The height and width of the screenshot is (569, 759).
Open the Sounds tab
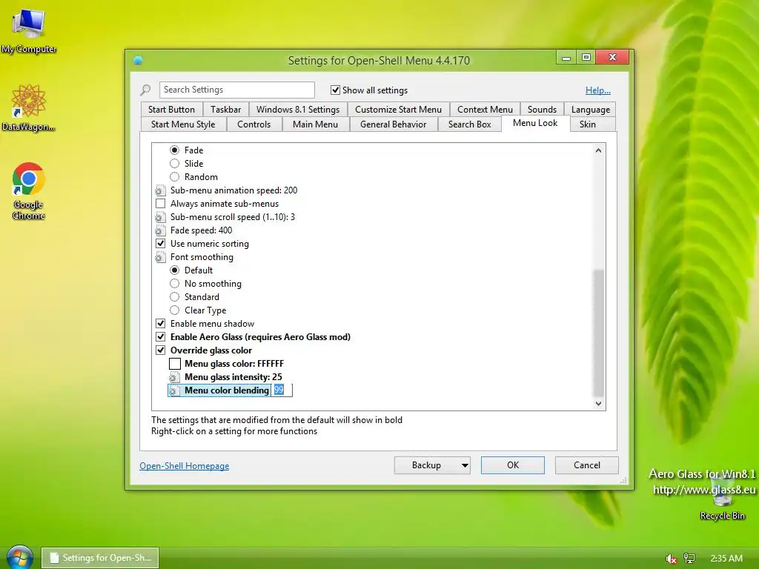point(542,110)
